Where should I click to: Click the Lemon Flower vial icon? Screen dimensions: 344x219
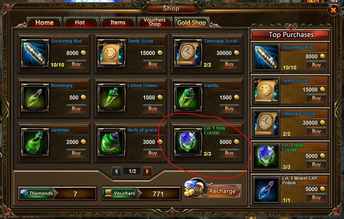[111, 98]
